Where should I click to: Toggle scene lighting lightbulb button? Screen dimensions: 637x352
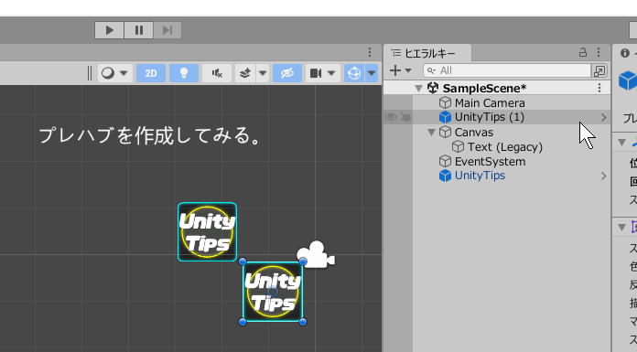pos(184,73)
